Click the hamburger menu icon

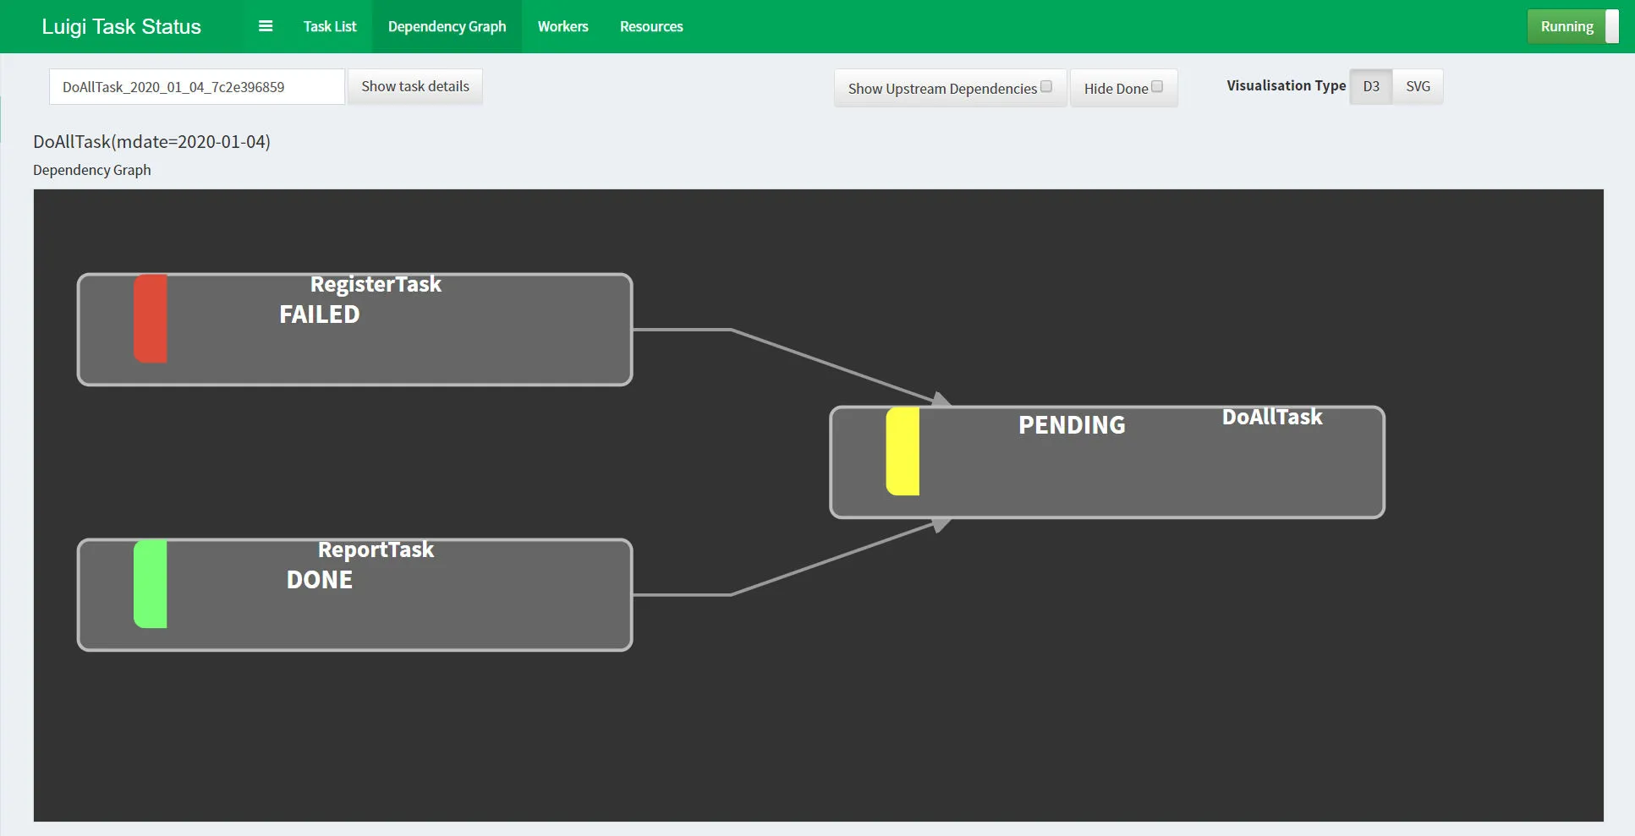pyautogui.click(x=265, y=26)
